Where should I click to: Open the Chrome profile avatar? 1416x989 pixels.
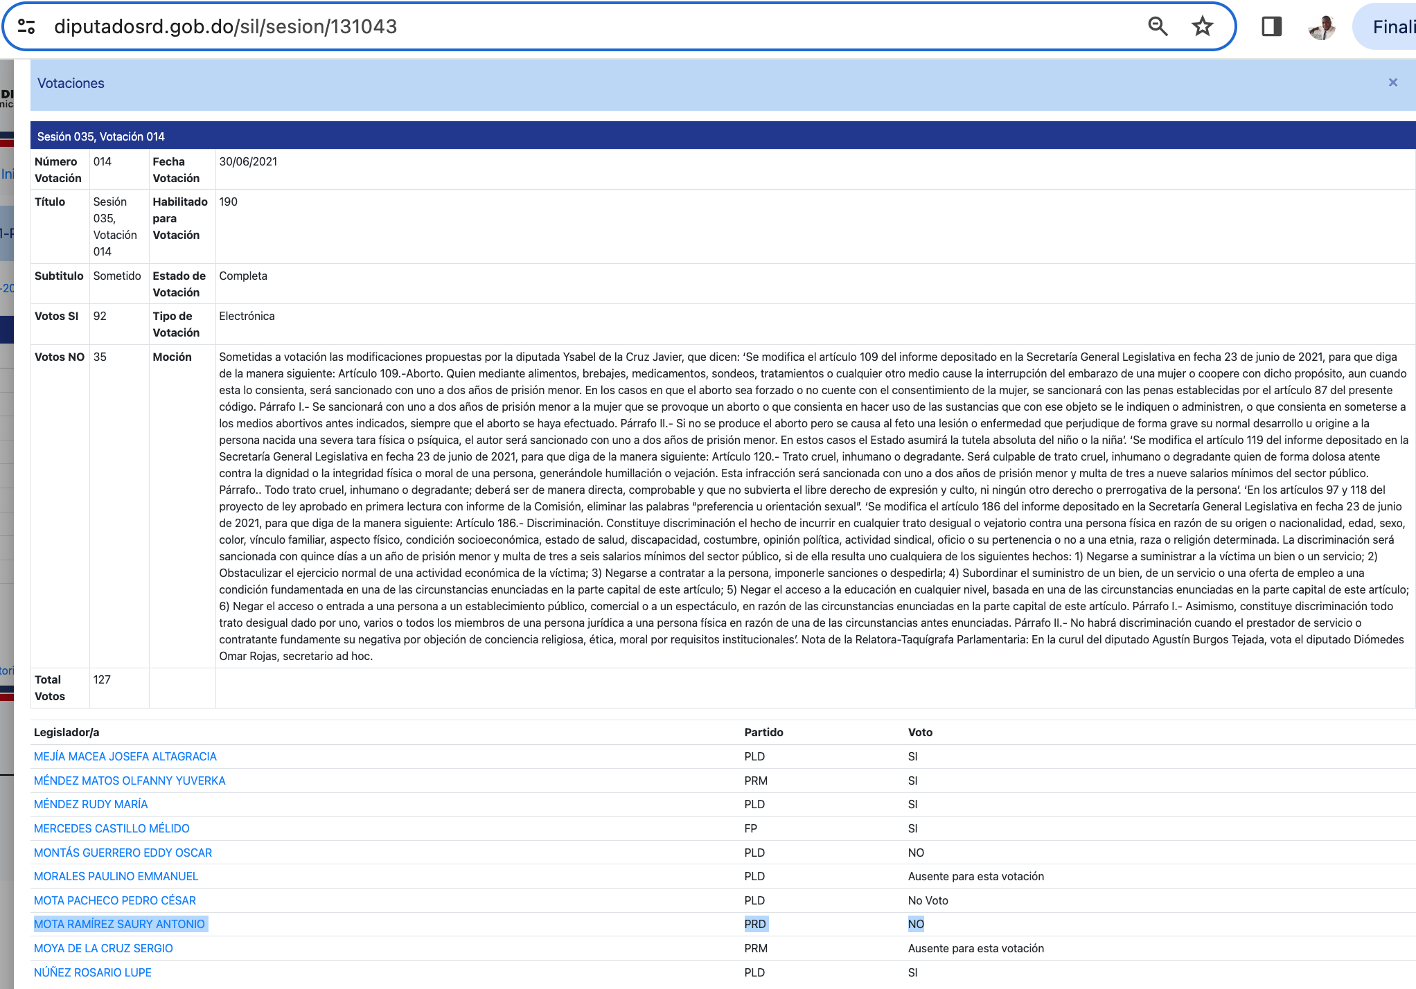click(1322, 27)
